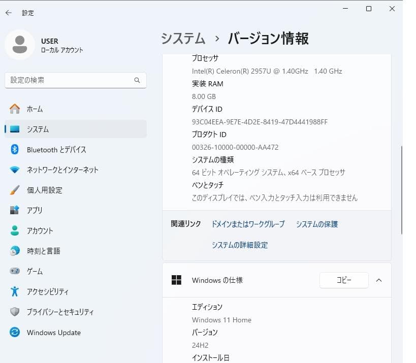
Task: Select the プライバシーとセキュリティ shield icon
Action: tap(15, 312)
